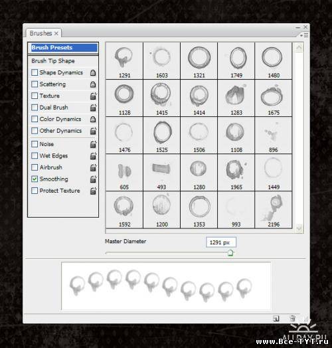
Task: Uncheck the Smoothing checkbox
Action: tap(35, 179)
